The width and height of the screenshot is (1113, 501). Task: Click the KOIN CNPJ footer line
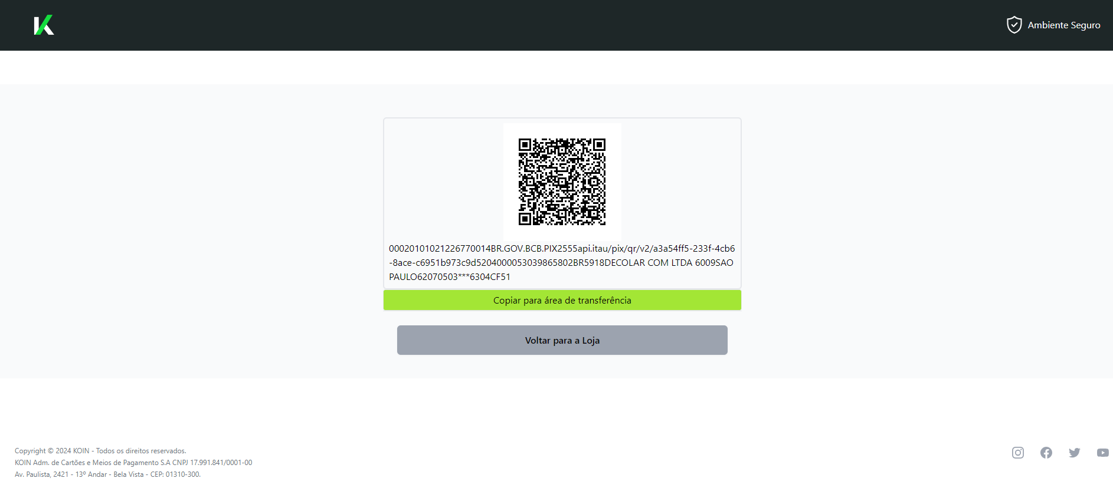click(133, 463)
